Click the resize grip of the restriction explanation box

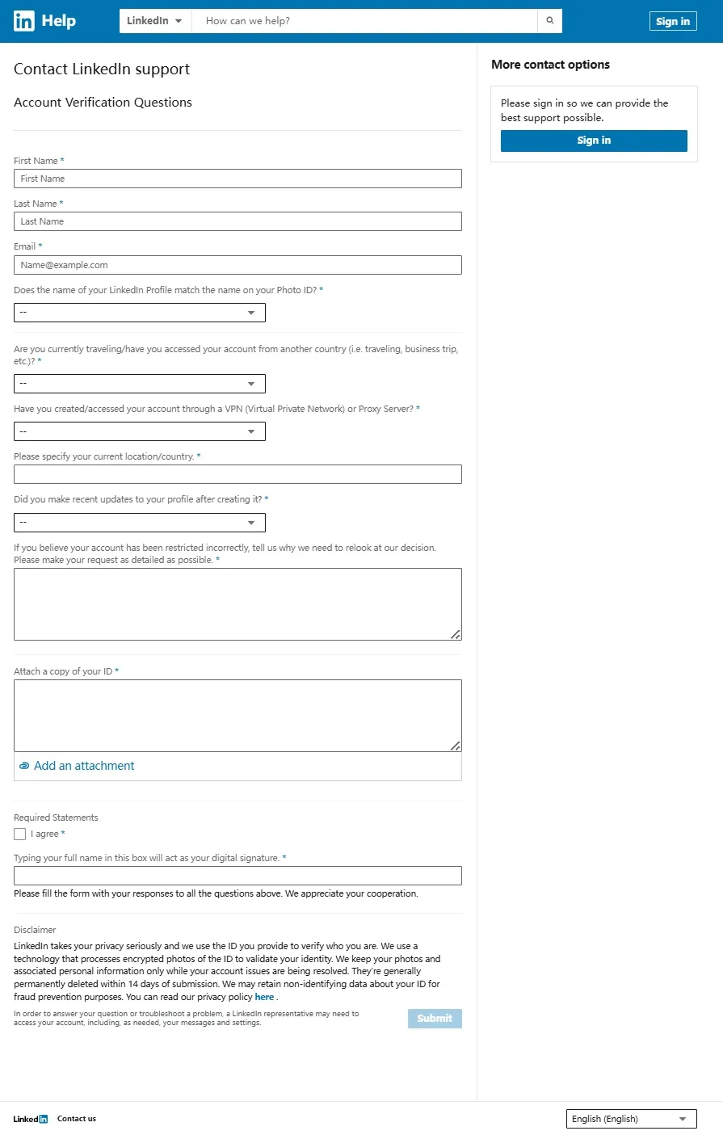tap(456, 635)
